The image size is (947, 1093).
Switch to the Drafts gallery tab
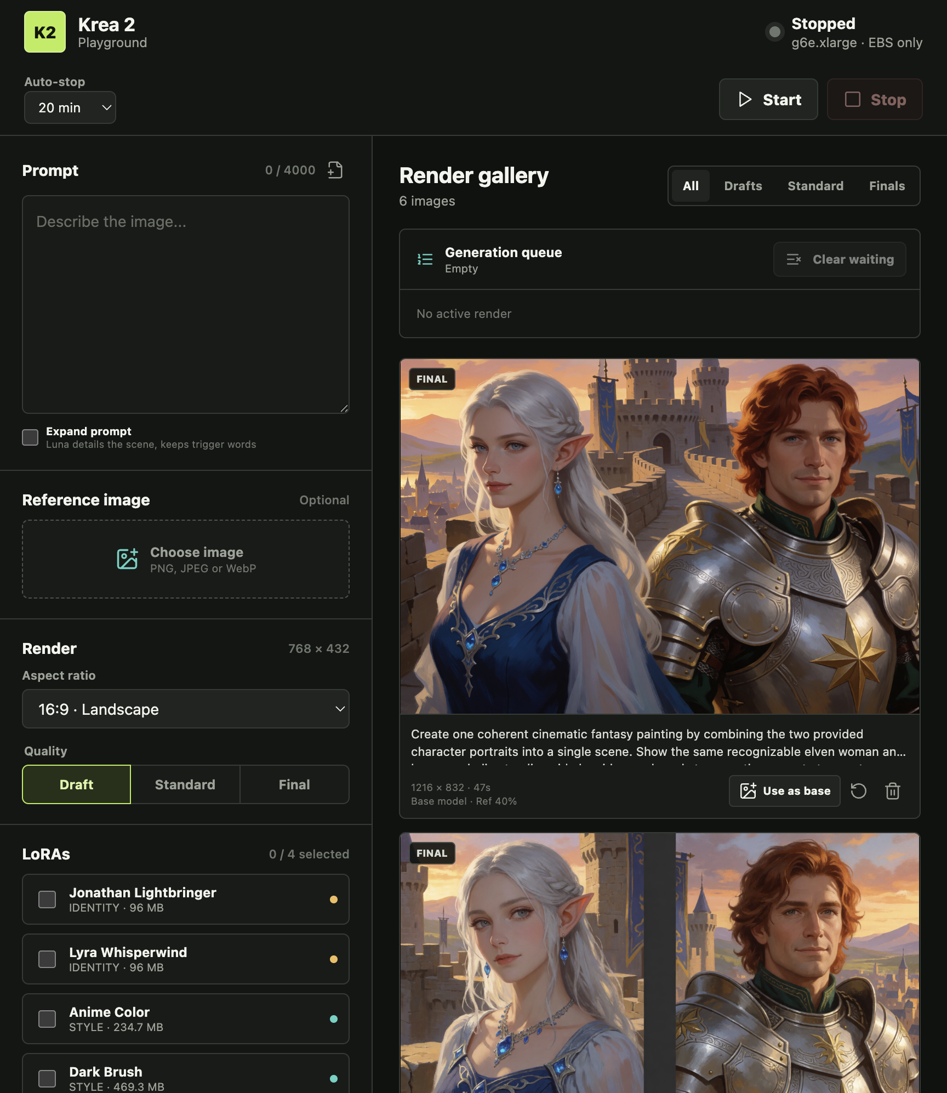(x=743, y=186)
